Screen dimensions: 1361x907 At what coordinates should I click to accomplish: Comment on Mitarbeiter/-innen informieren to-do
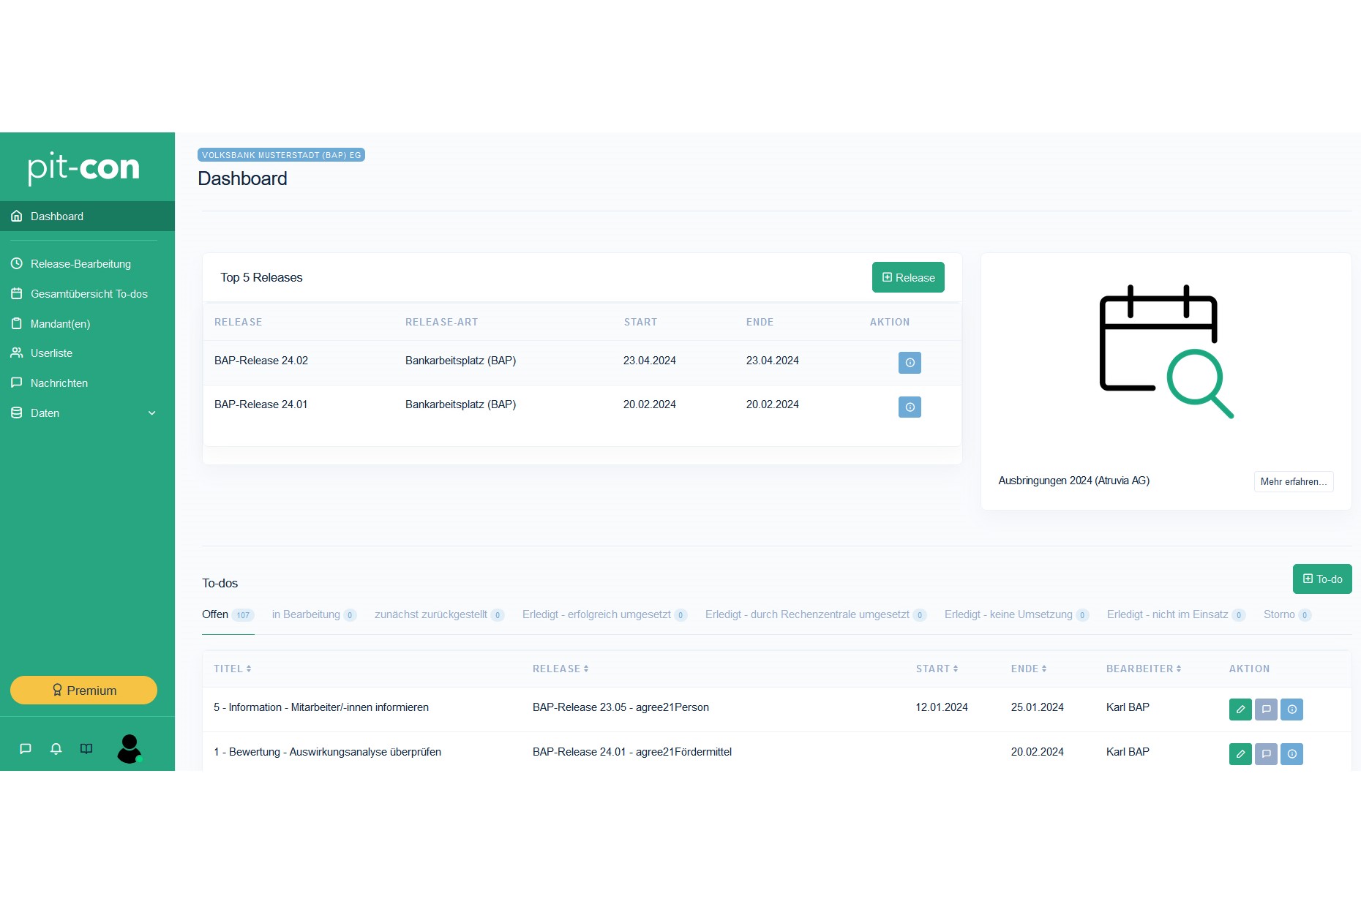pyautogui.click(x=1266, y=710)
